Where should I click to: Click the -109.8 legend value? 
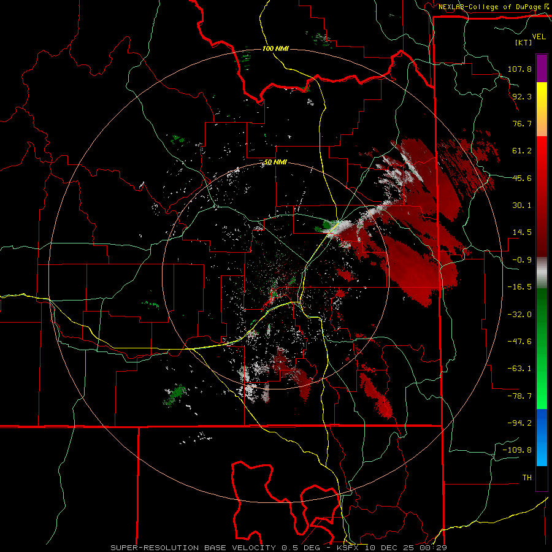517,450
